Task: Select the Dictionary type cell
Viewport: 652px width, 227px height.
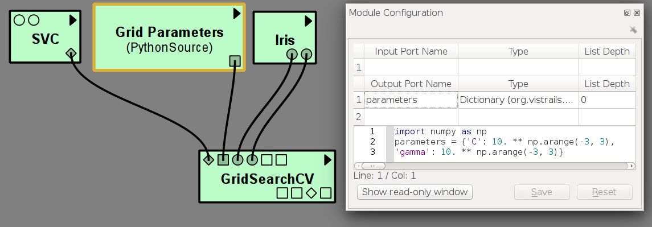Action: click(x=518, y=100)
